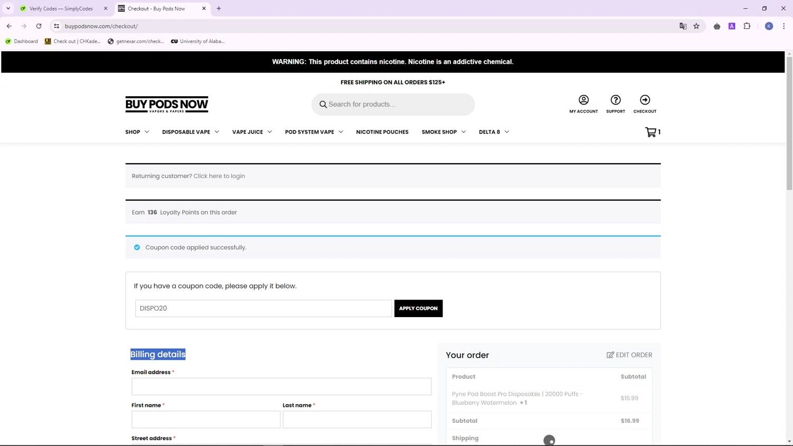
Task: Click the First name input field
Action: pos(206,420)
